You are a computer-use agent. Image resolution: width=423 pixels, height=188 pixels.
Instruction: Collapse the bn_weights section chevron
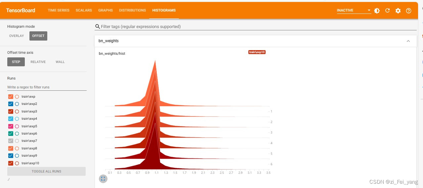coord(408,41)
